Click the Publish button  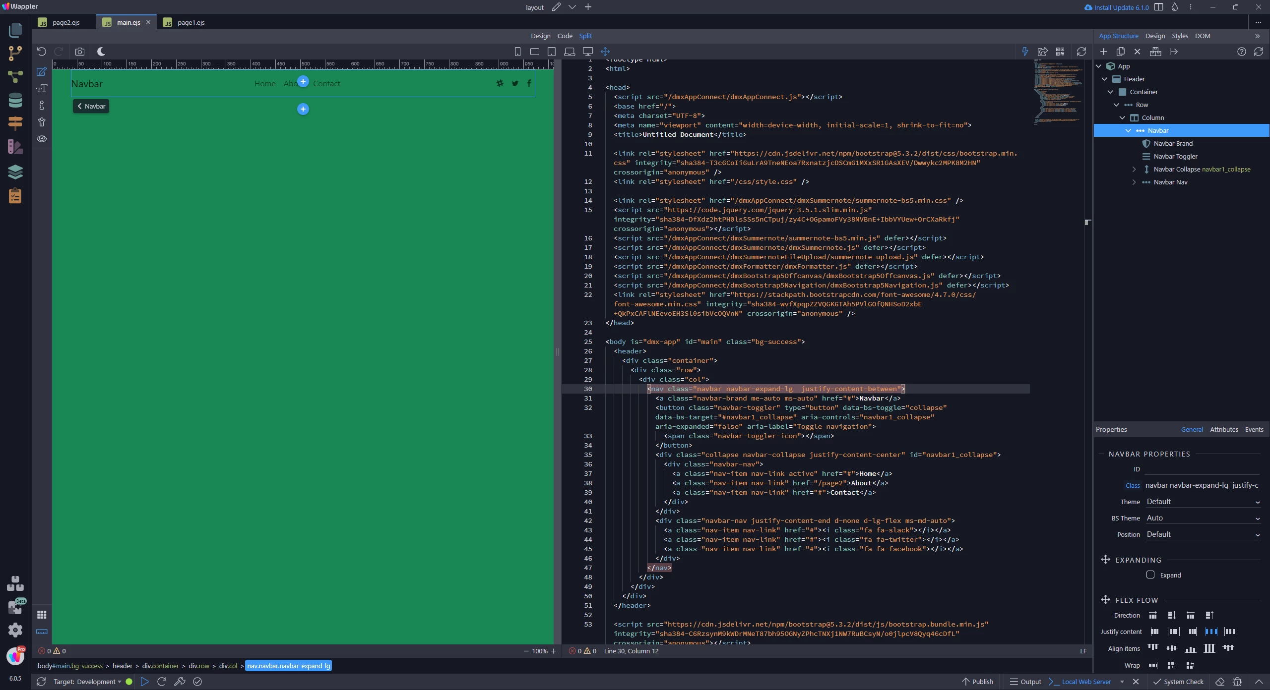[x=977, y=682]
